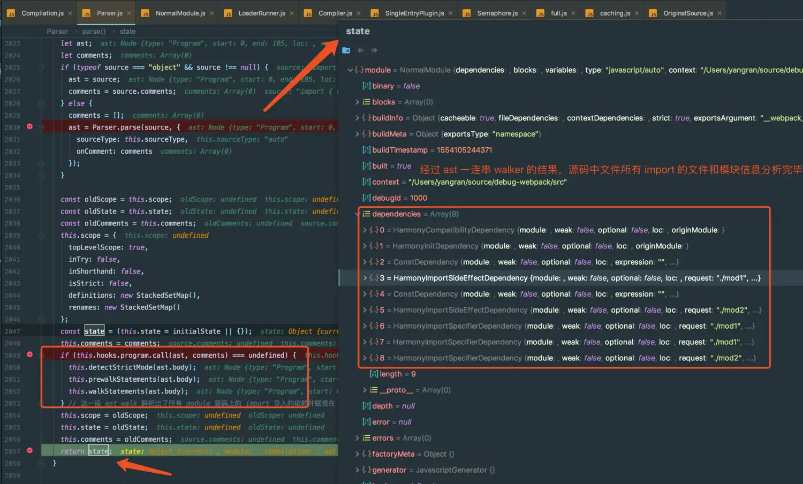Toggle the breakpoint on line 2057
The height and width of the screenshot is (484, 803).
point(30,450)
